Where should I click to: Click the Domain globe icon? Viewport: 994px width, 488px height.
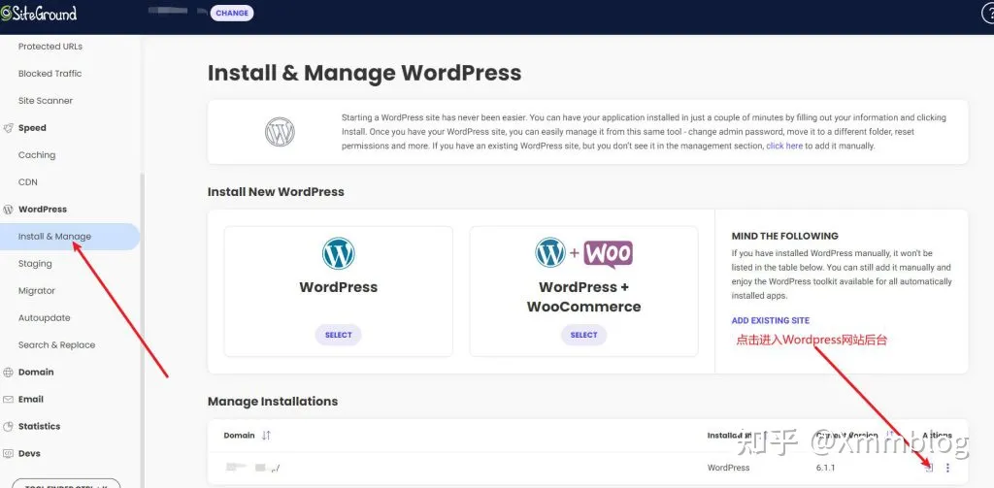[8, 373]
